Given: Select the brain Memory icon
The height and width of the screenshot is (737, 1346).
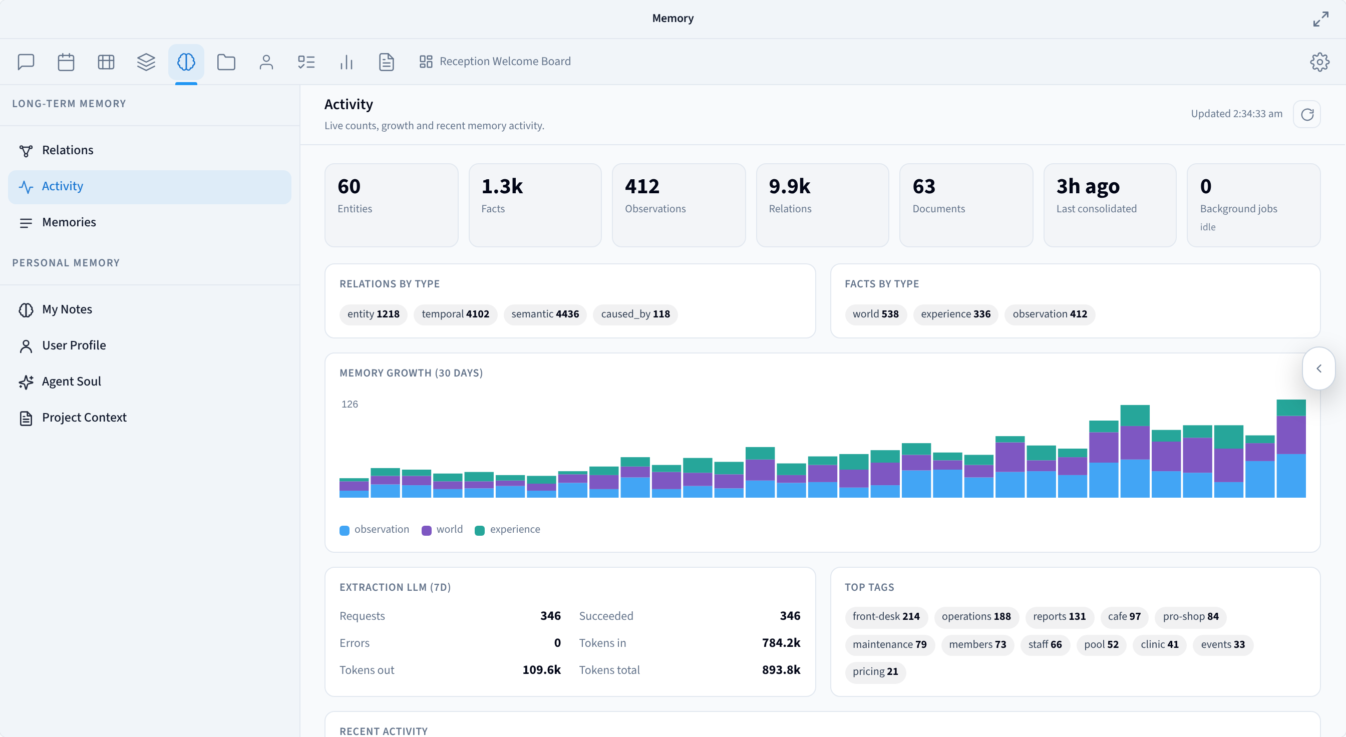Looking at the screenshot, I should 186,62.
